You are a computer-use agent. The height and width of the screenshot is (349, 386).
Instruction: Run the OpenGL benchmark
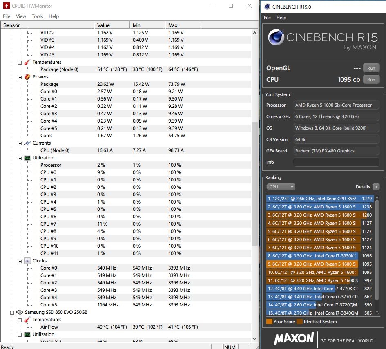click(x=371, y=68)
